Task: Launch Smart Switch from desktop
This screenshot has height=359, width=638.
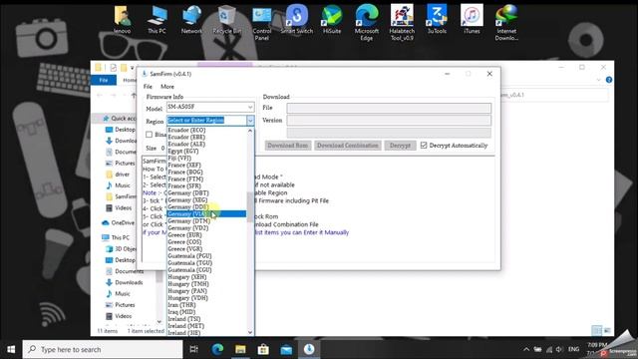Action: tap(297, 20)
